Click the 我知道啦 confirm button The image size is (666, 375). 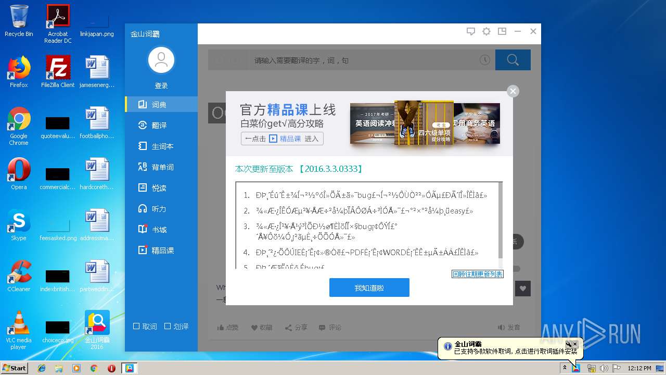369,287
